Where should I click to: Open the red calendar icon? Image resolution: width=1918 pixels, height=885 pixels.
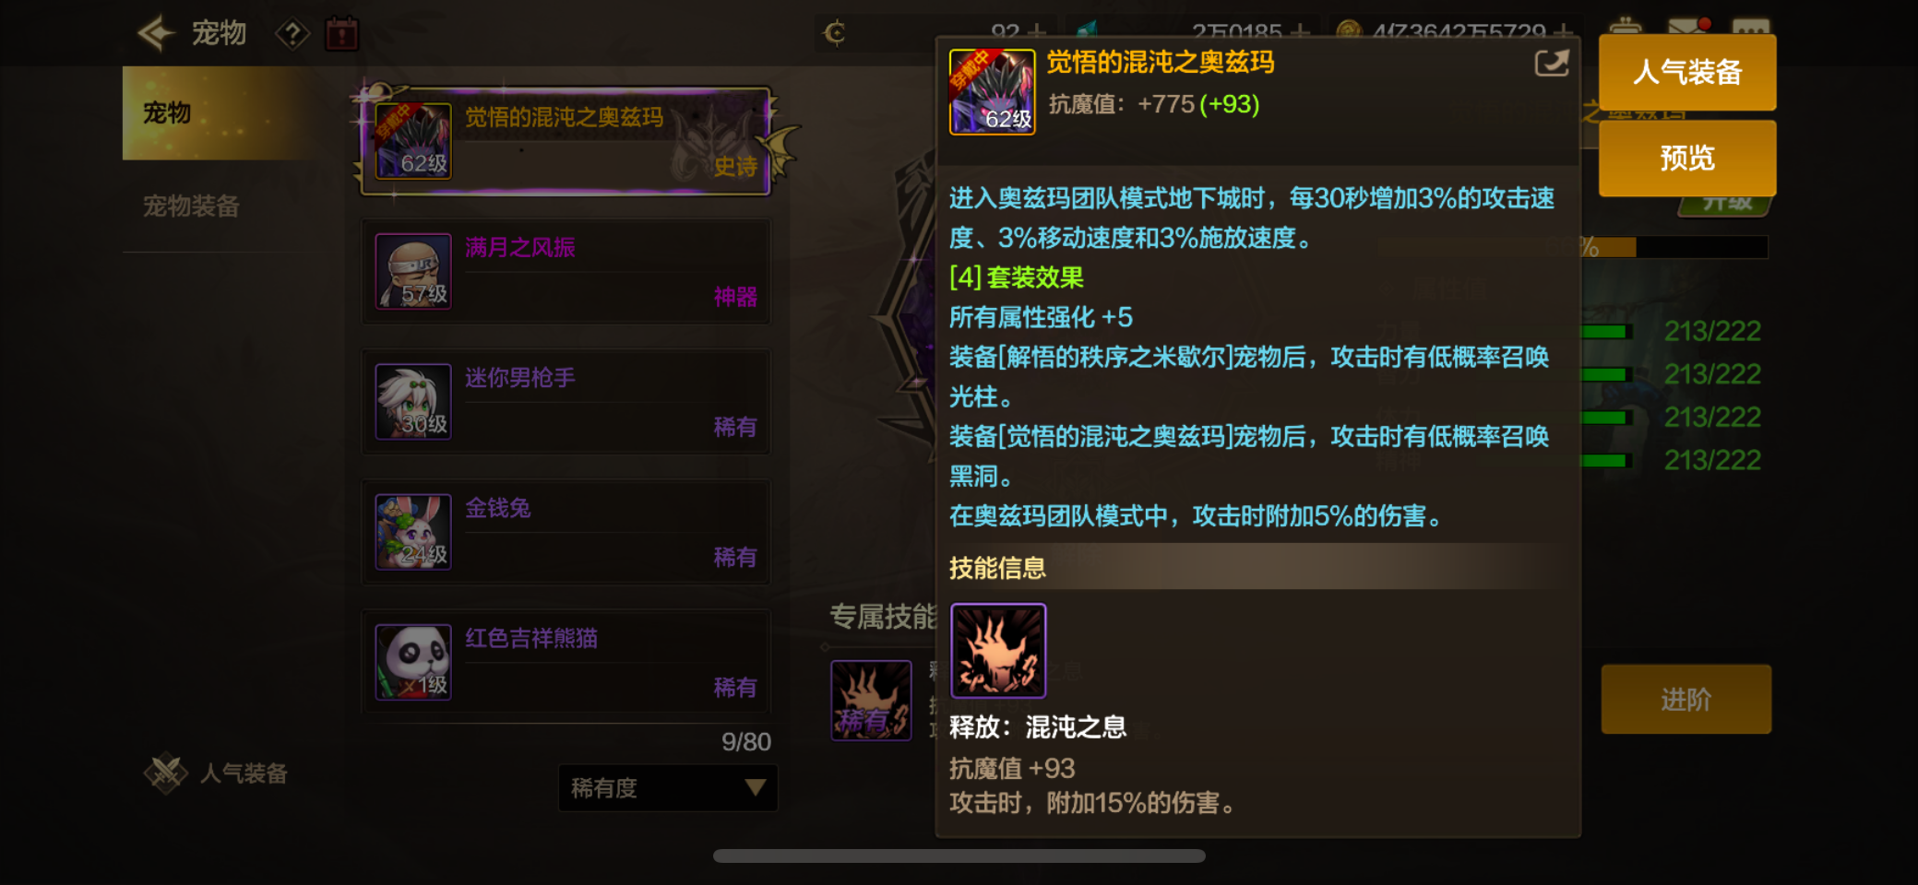341,34
